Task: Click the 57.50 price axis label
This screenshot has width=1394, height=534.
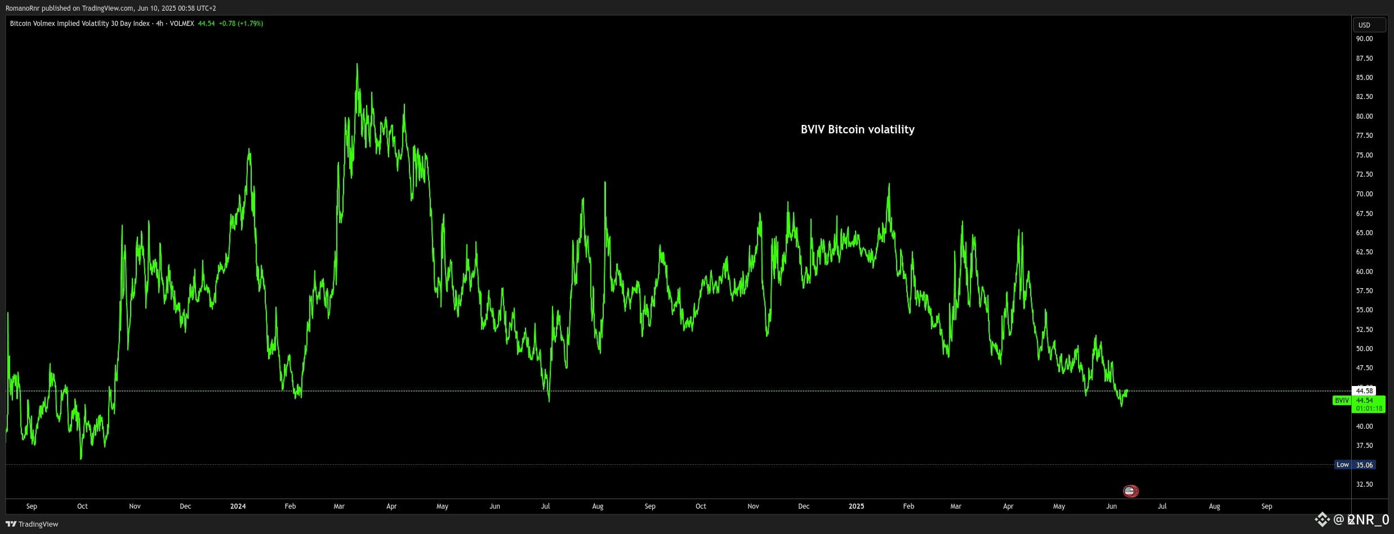Action: [1364, 291]
